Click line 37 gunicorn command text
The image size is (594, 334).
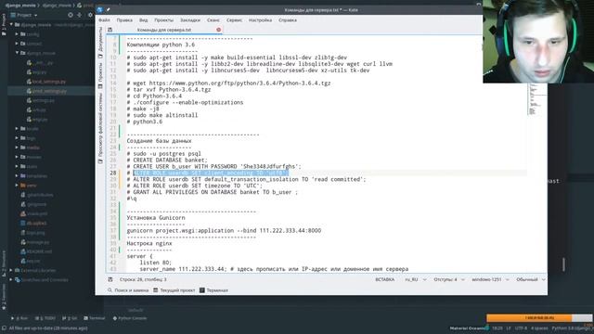click(x=224, y=231)
